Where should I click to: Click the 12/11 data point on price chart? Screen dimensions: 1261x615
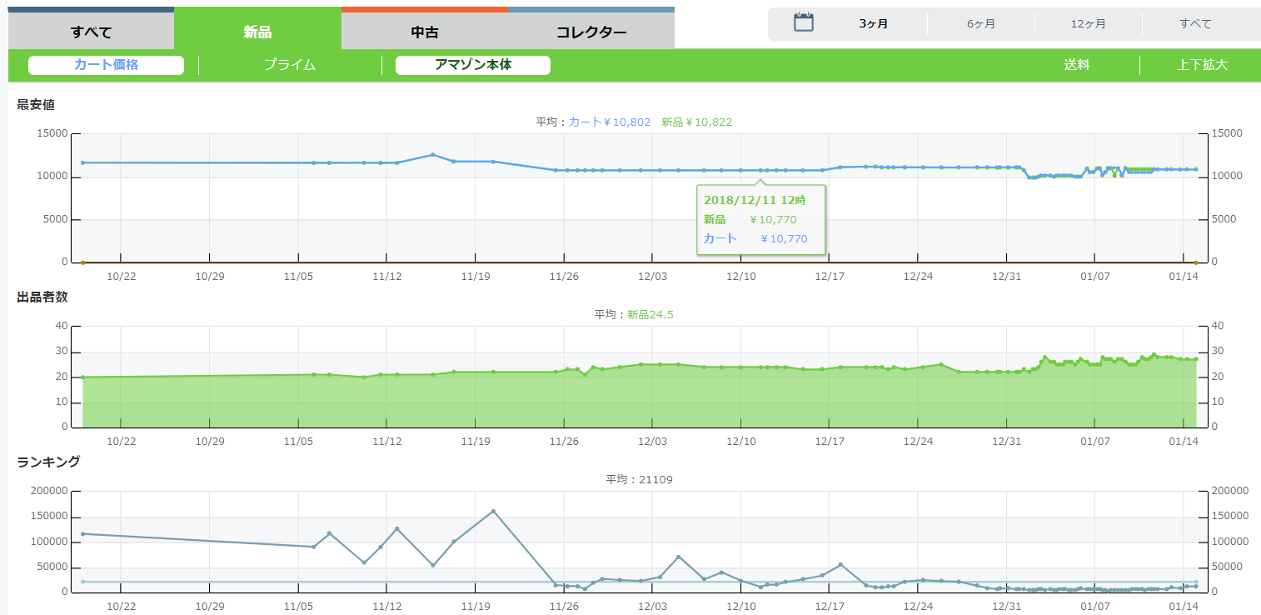760,170
